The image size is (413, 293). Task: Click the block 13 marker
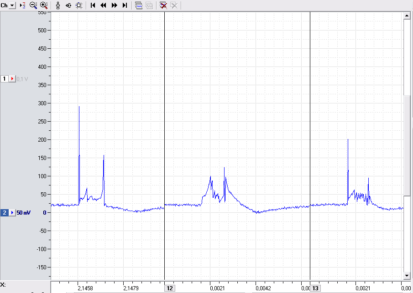tap(315, 288)
